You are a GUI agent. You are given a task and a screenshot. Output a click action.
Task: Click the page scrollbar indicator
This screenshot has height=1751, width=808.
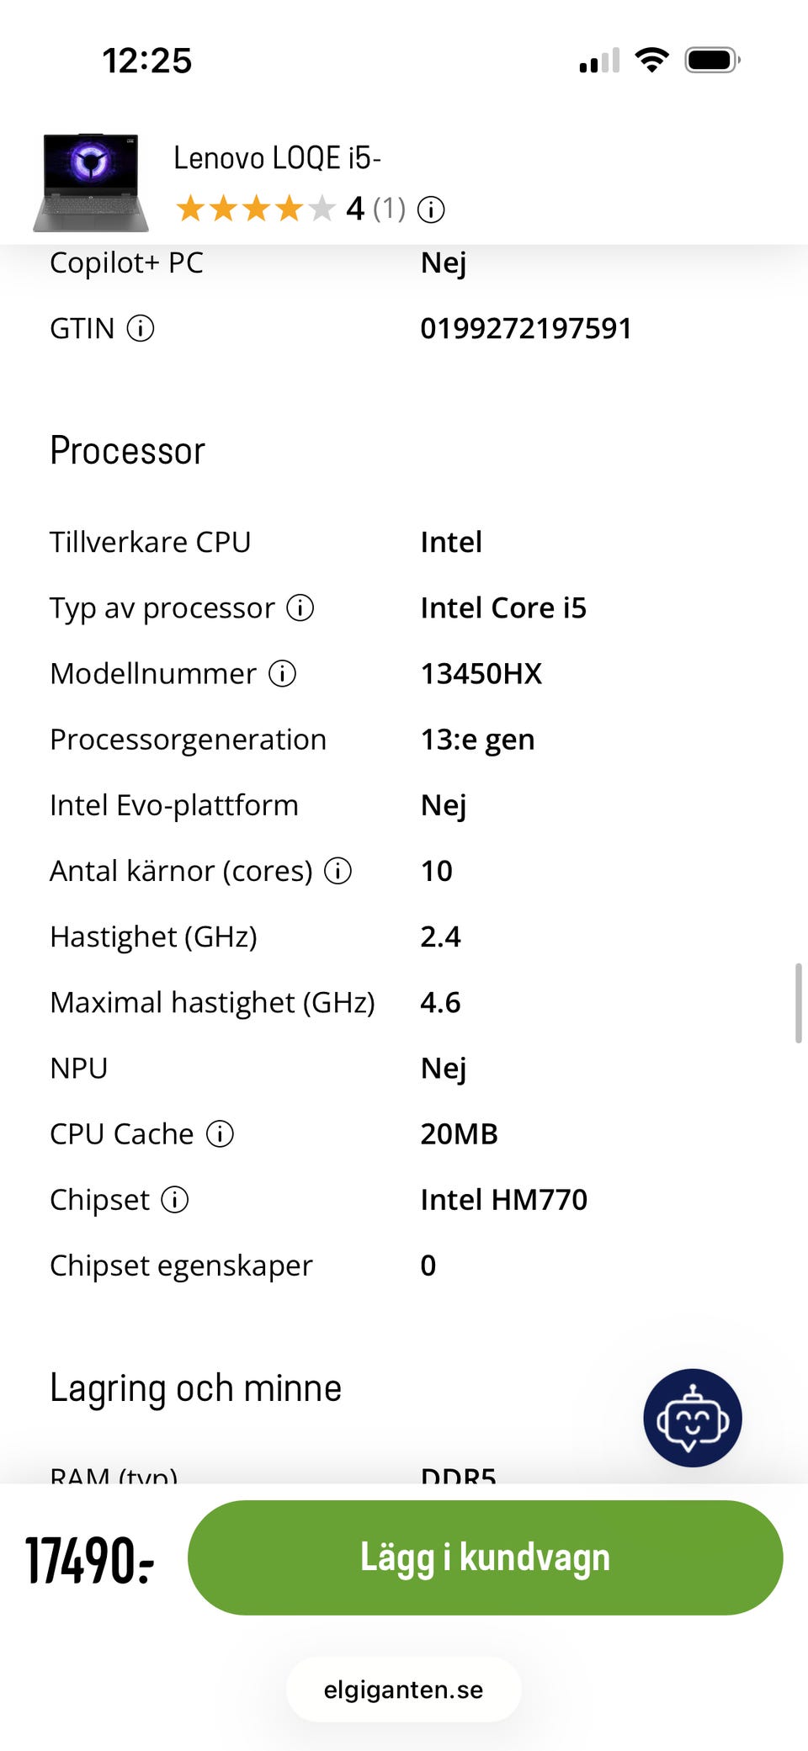click(x=798, y=1003)
